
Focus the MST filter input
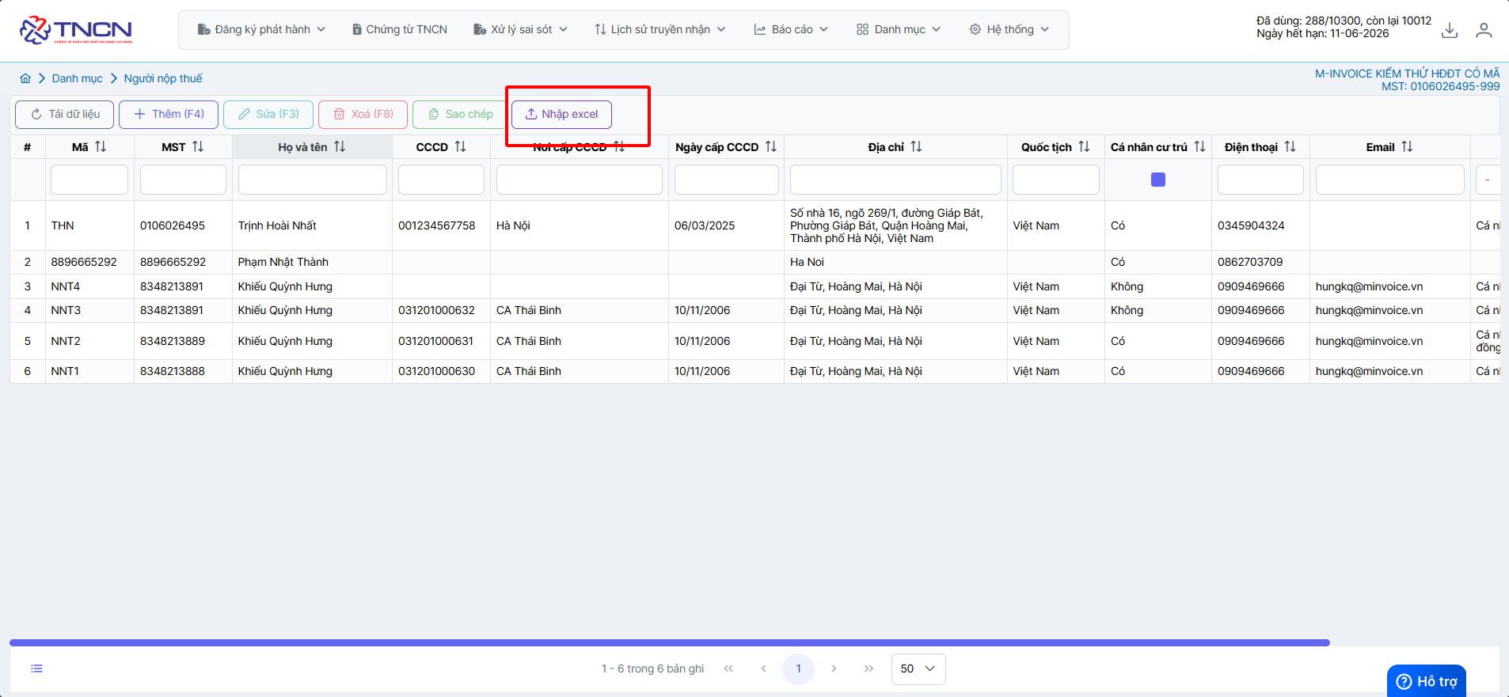(183, 180)
